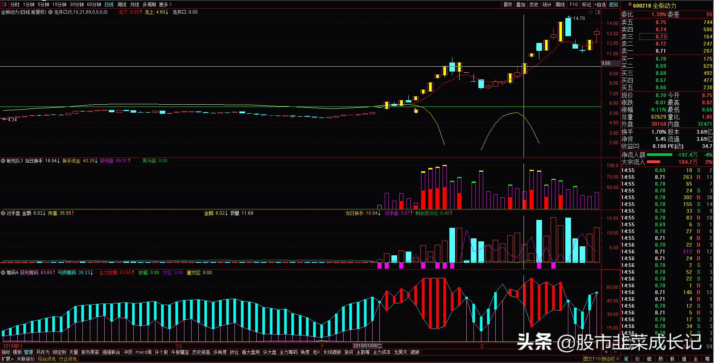This screenshot has height=363, width=714.
Task: Apply the 老K template
Action: [317, 352]
